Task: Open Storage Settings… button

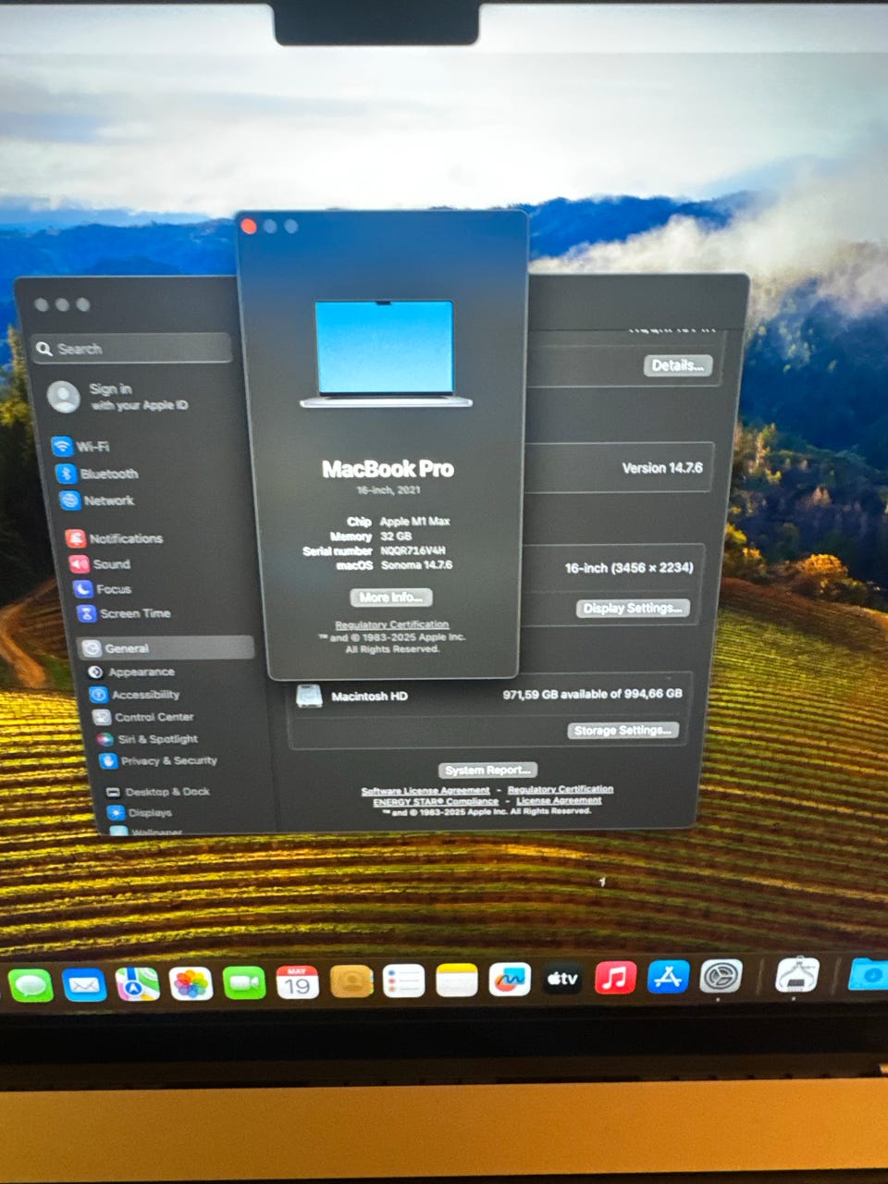Action: tap(623, 731)
